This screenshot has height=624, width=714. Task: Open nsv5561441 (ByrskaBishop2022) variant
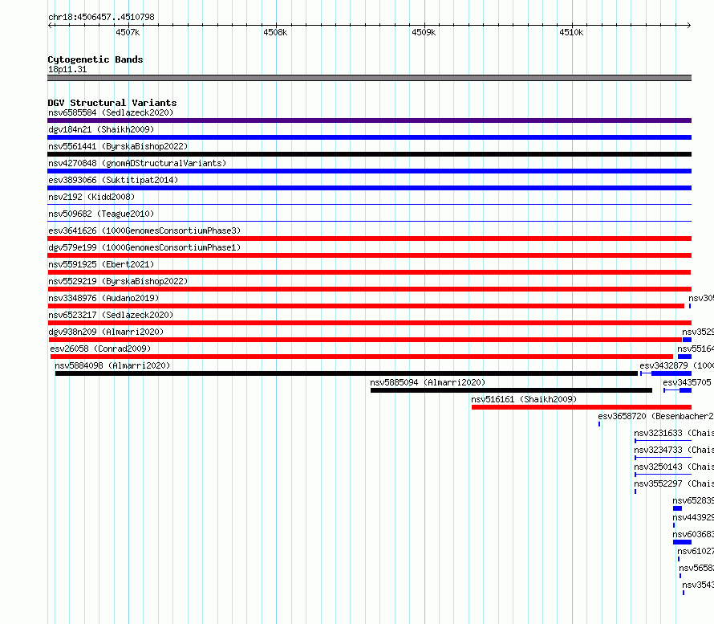pos(118,146)
